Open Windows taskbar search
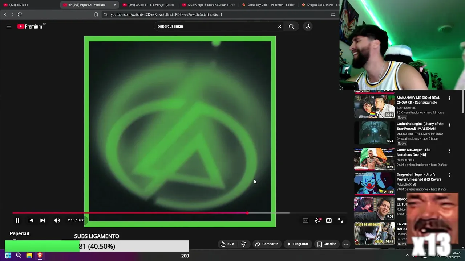This screenshot has height=261, width=465. click(x=19, y=256)
